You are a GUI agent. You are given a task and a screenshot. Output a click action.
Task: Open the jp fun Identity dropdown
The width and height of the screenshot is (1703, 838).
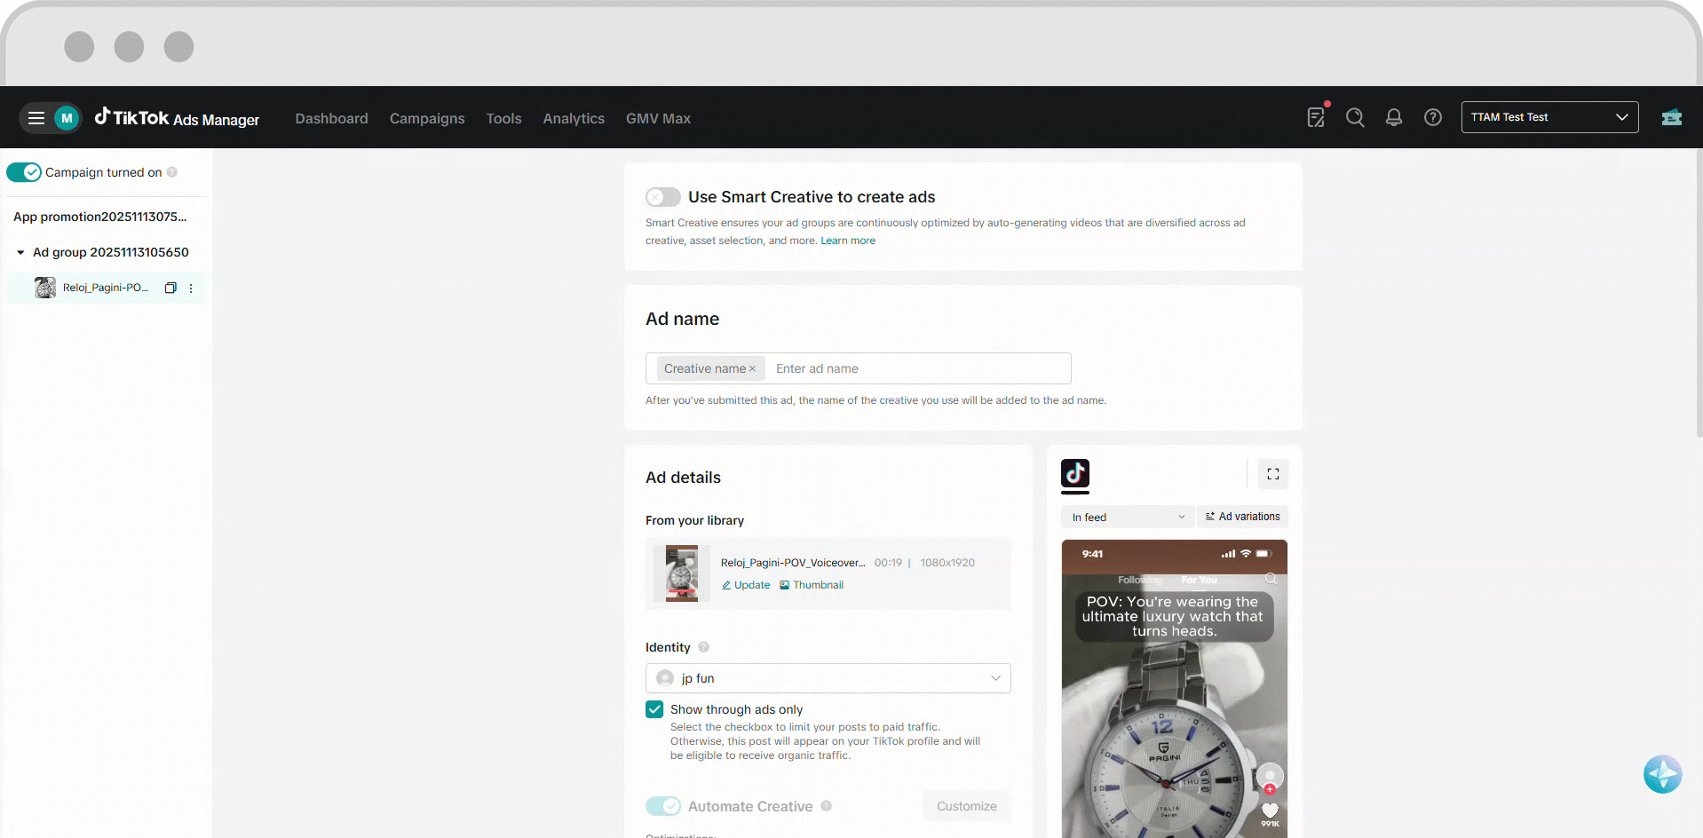(828, 678)
